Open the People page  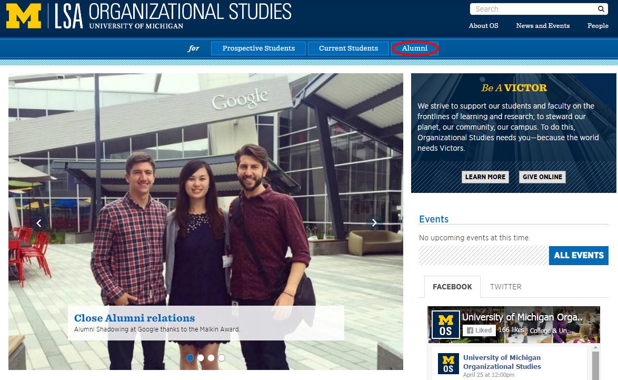(597, 26)
